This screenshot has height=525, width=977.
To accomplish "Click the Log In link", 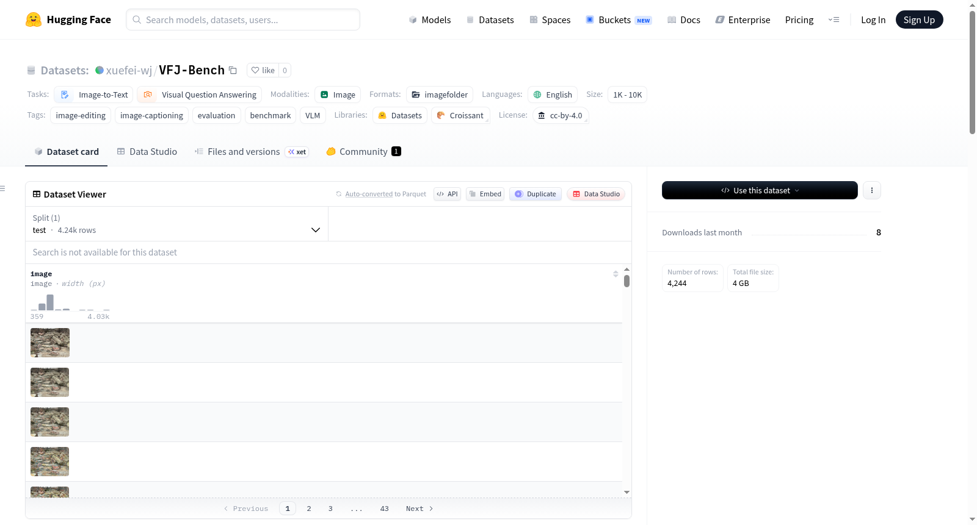I will 873,20.
